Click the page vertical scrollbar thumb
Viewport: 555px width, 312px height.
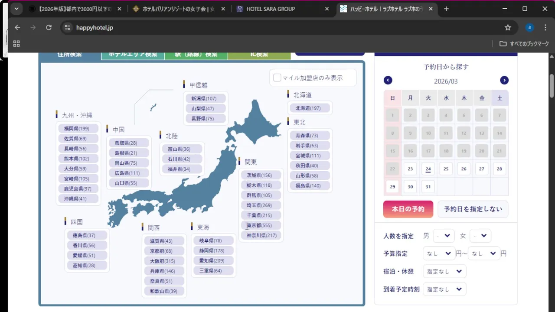[552, 85]
